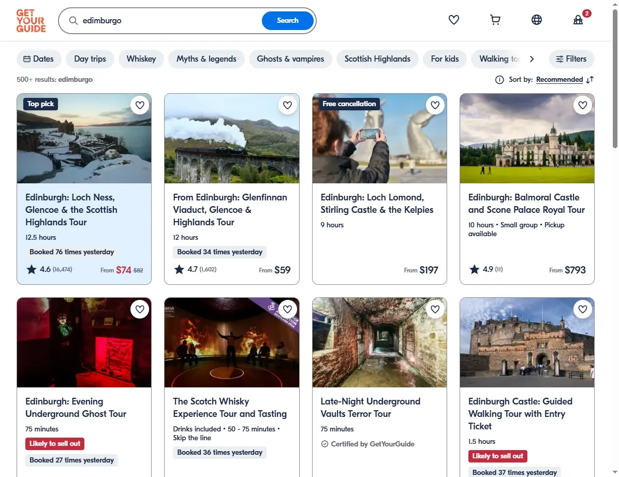The image size is (619, 477).
Task: Open Edinburgh Castle Guided Walking Tour title
Action: click(520, 414)
